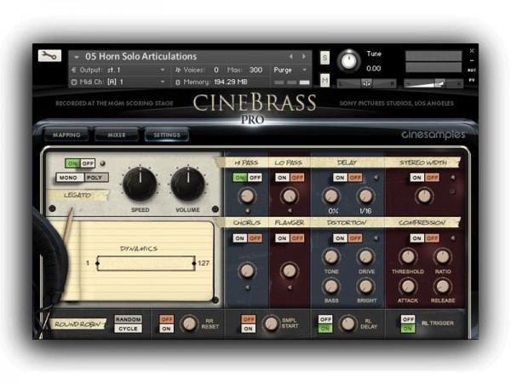The image size is (511, 383).
Task: Adjust the Smpl Start knob
Action: pos(271,323)
